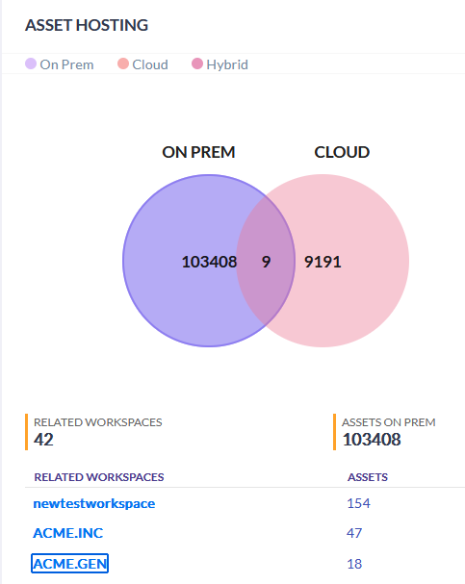465x584 pixels.
Task: Open the ACME.GEN workspace link
Action: (69, 564)
